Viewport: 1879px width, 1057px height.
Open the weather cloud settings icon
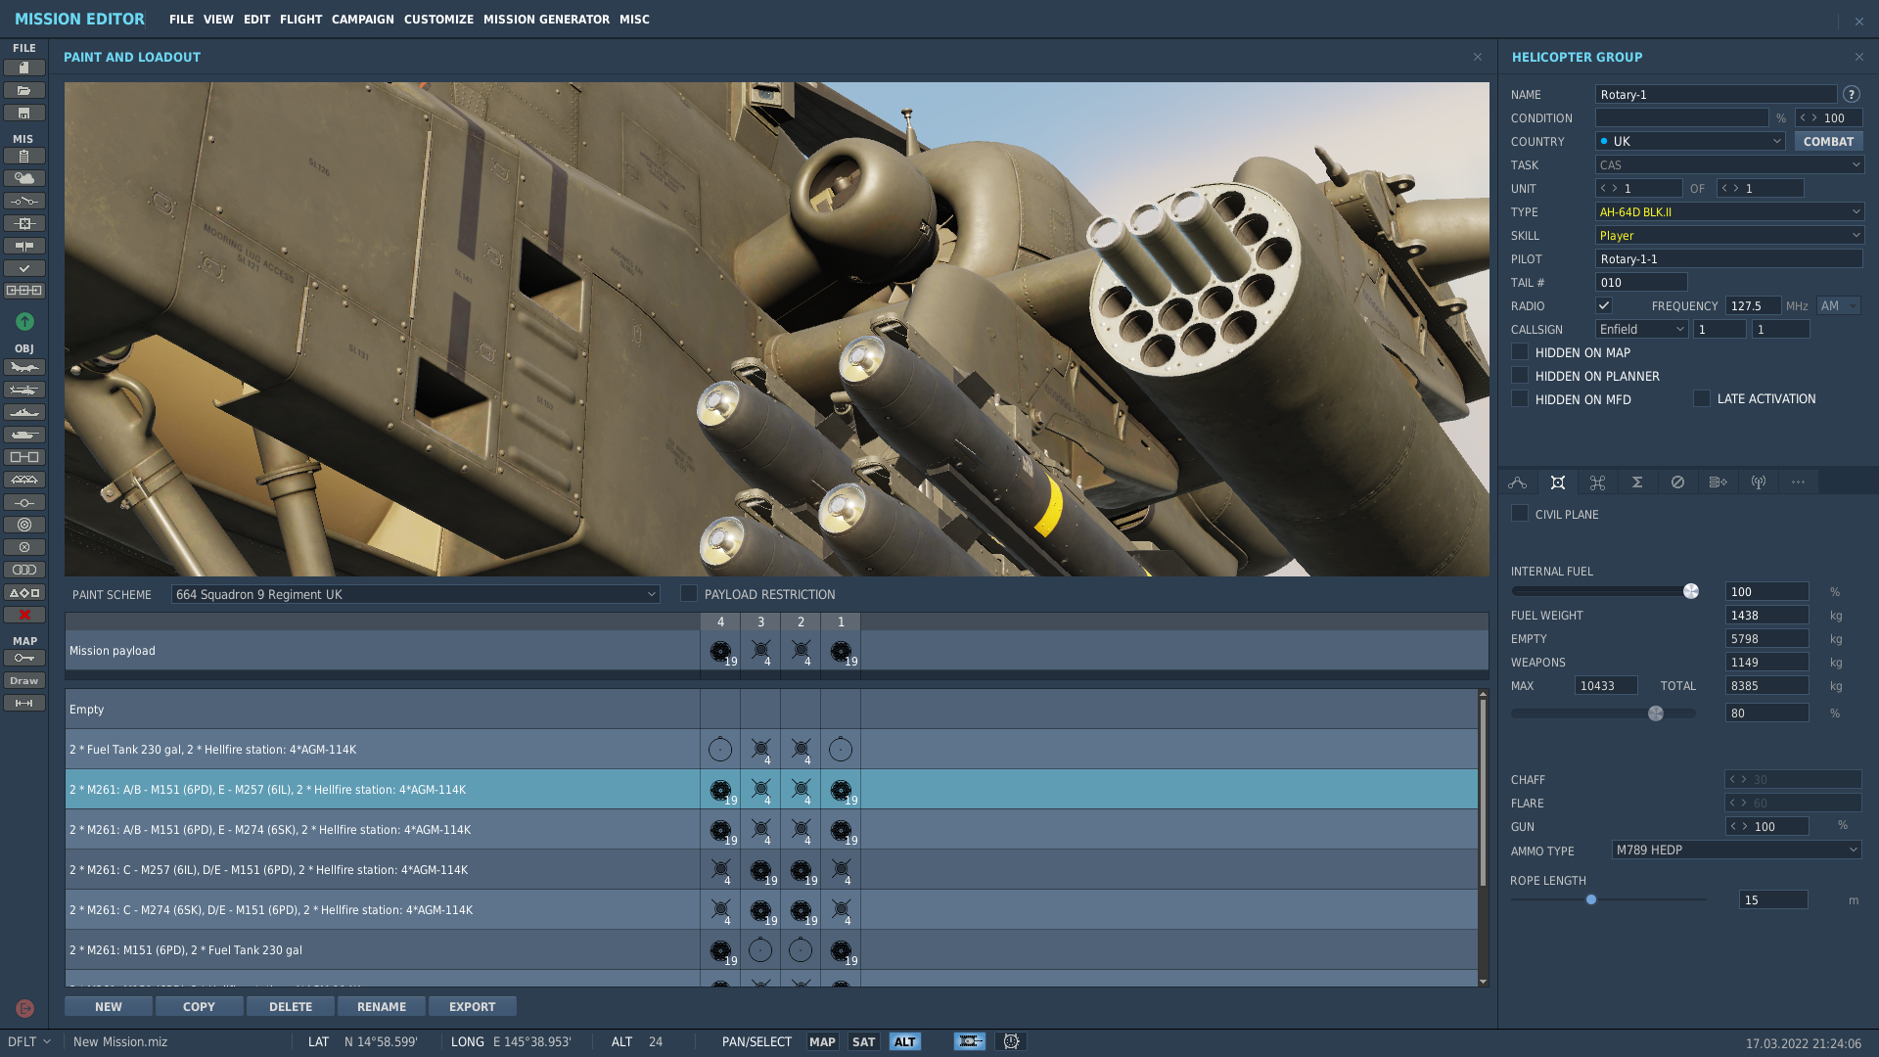click(24, 178)
